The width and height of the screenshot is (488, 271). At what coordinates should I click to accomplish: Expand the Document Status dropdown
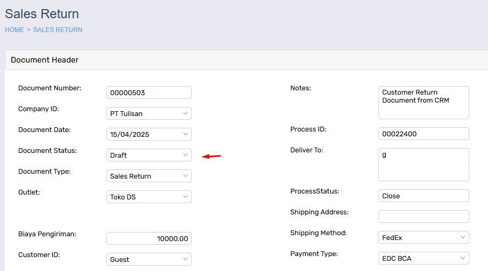pos(149,155)
